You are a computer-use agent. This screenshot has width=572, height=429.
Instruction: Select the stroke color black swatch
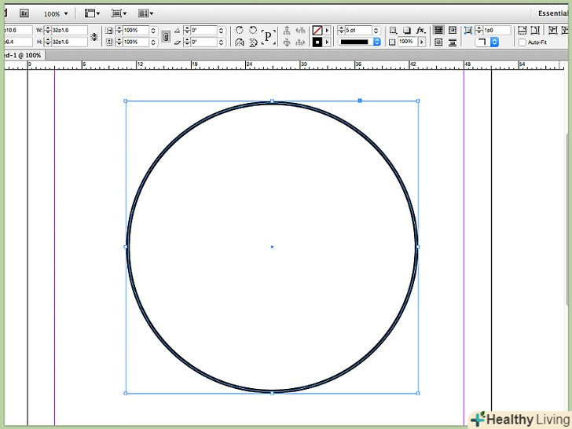pos(317,42)
